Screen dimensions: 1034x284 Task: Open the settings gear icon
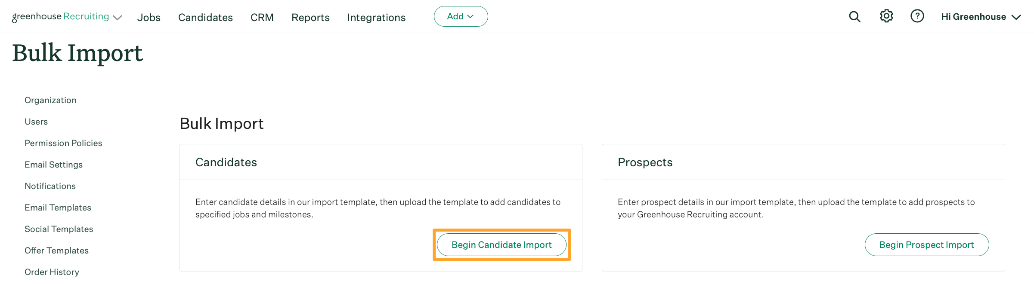pyautogui.click(x=886, y=16)
